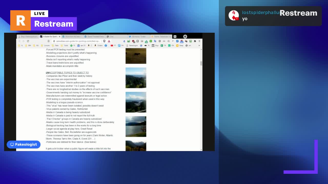Switch to the Home Fakeotube tab
The height and width of the screenshot is (184, 328).
[161, 37]
